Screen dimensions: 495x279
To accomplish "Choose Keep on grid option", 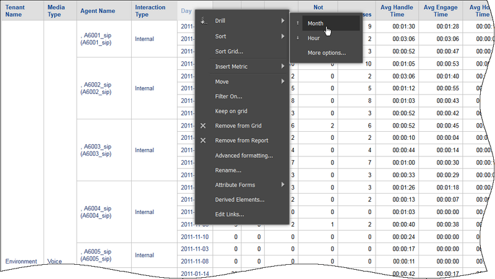I will click(231, 111).
